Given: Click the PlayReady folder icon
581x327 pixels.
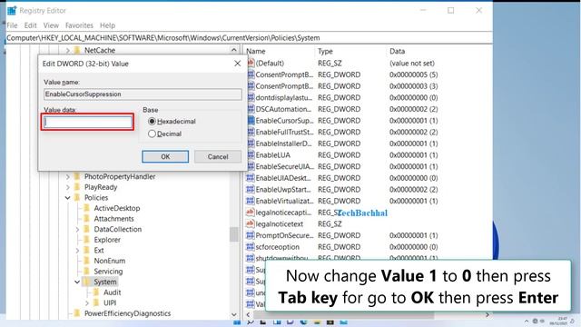Looking at the screenshot, I should (77, 187).
